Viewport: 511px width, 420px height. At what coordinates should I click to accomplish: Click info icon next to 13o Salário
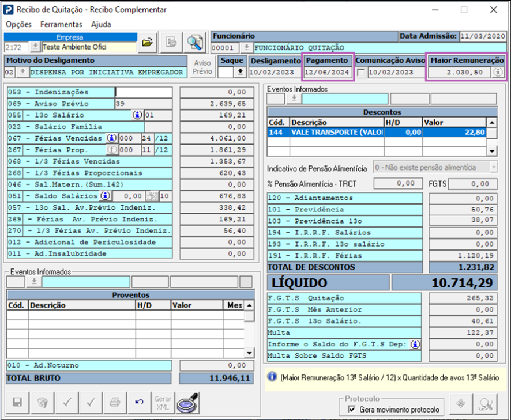pos(137,115)
